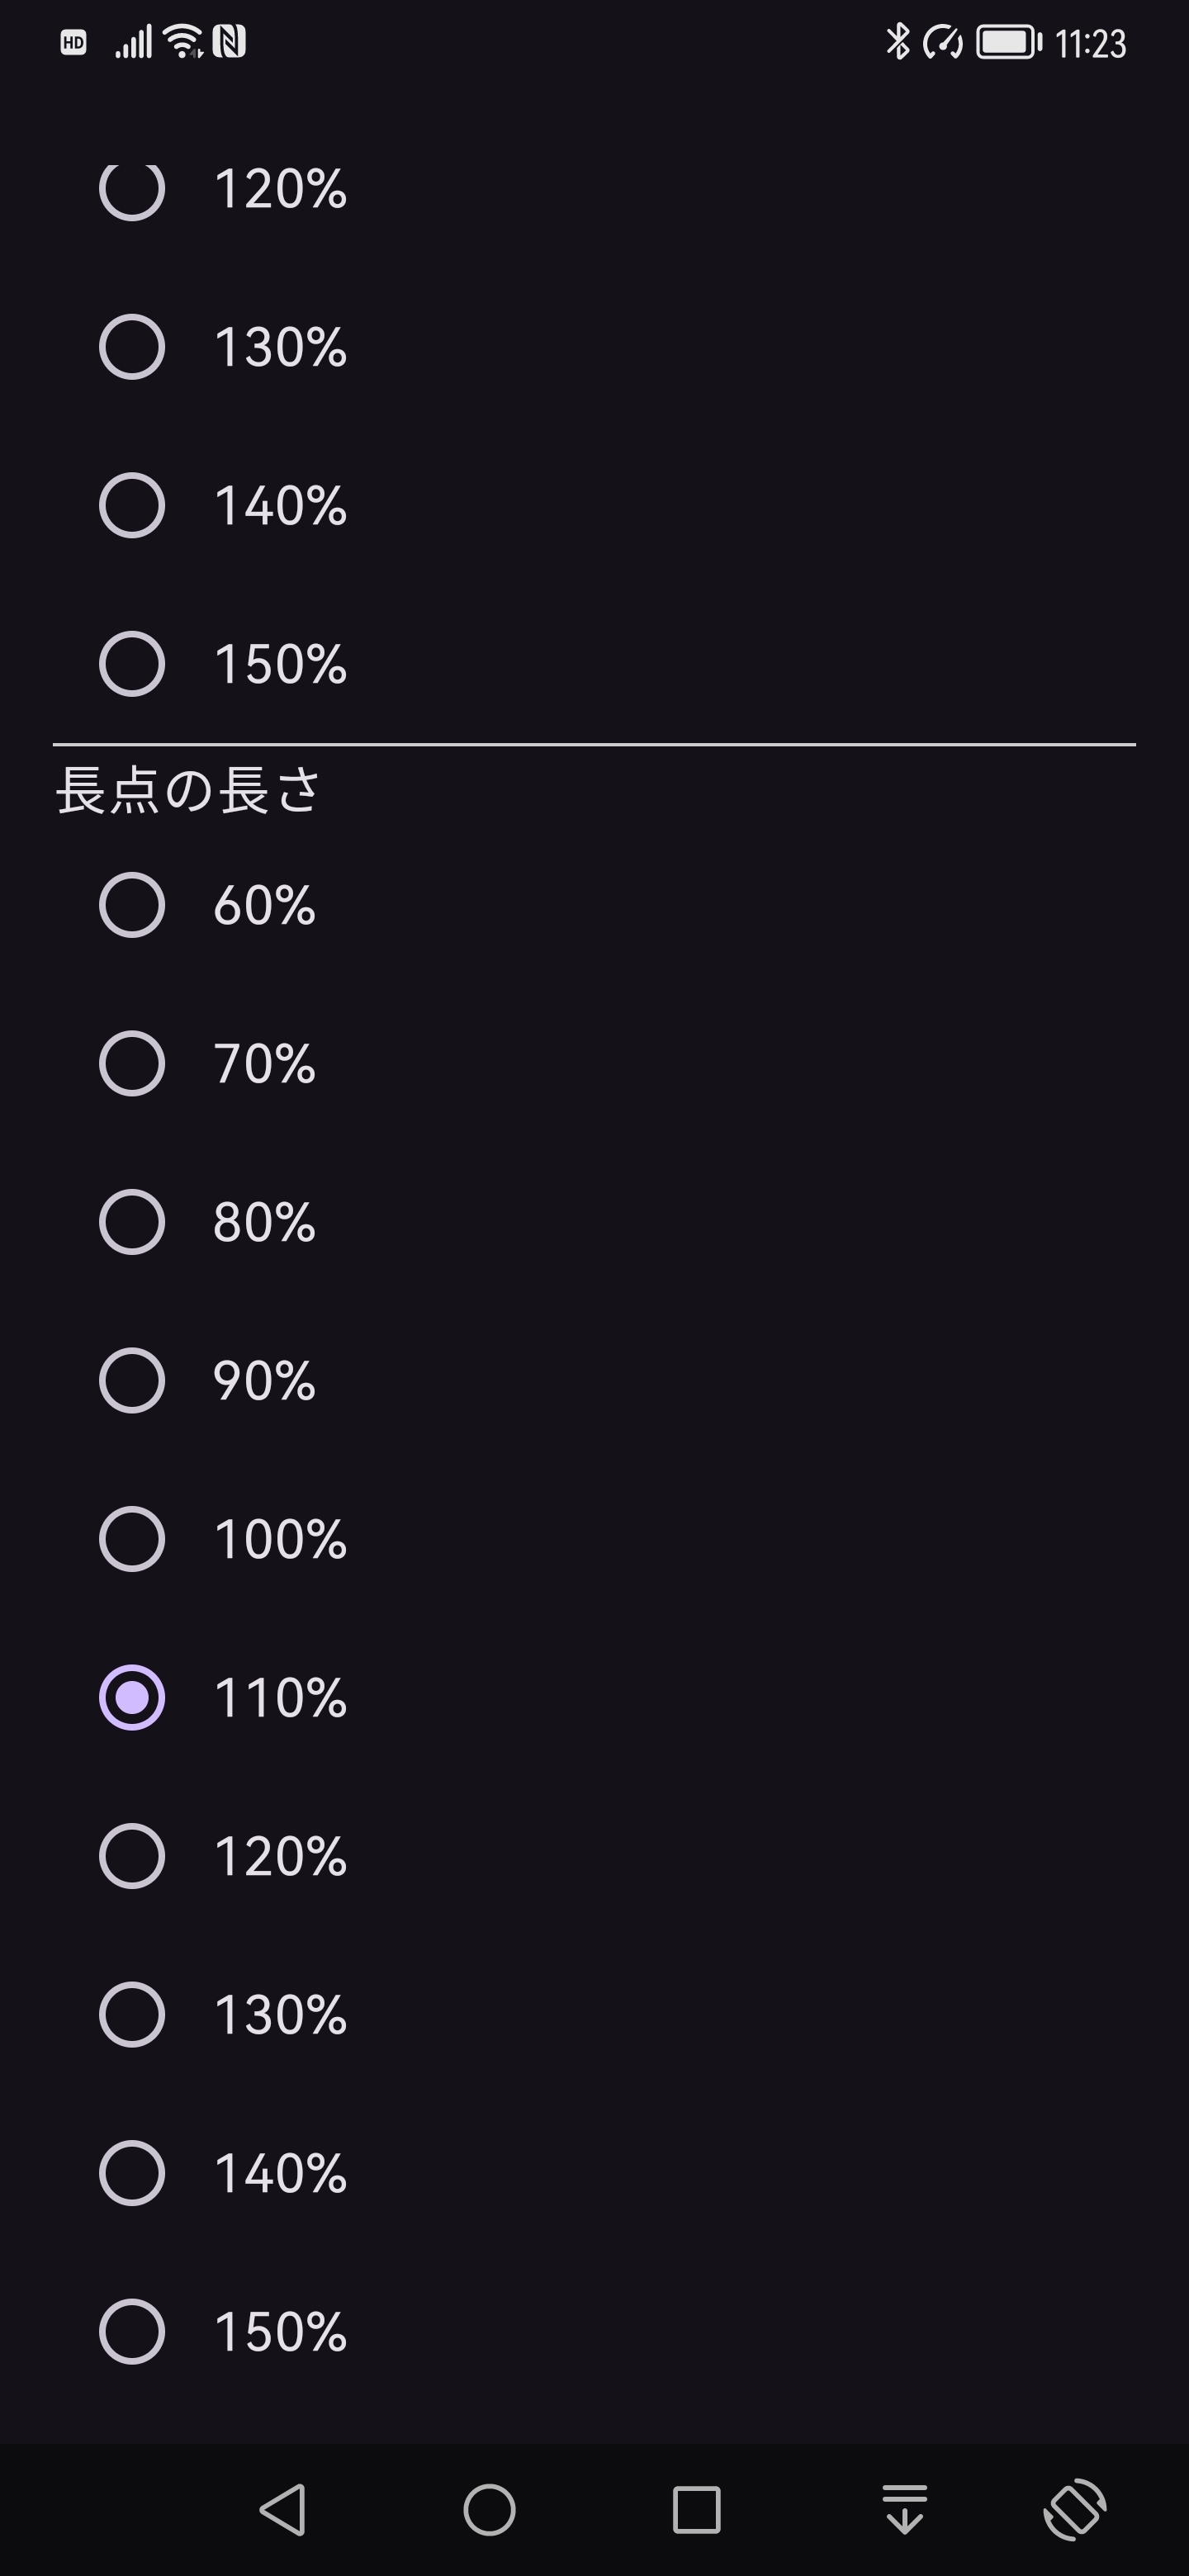Tap the pull-down notification arrow icon
Screen dimensions: 1189x2576
pos(905,2510)
